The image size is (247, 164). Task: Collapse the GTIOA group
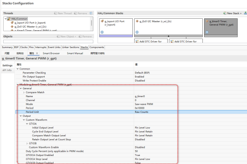[x=27, y=124]
